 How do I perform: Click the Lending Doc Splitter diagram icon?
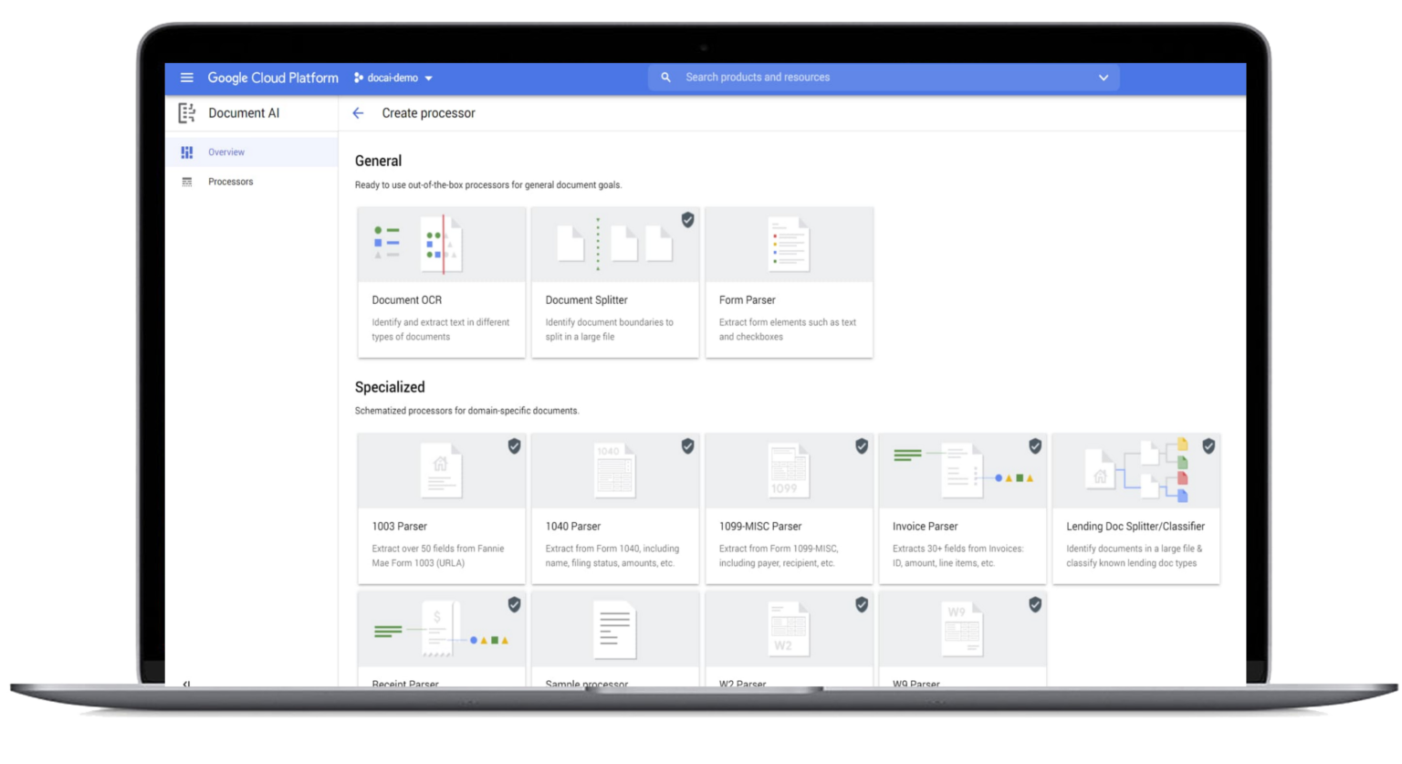pos(1136,471)
